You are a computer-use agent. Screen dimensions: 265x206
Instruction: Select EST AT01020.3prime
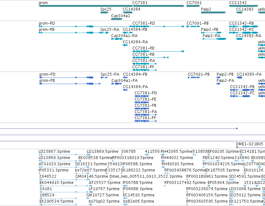[54, 164]
